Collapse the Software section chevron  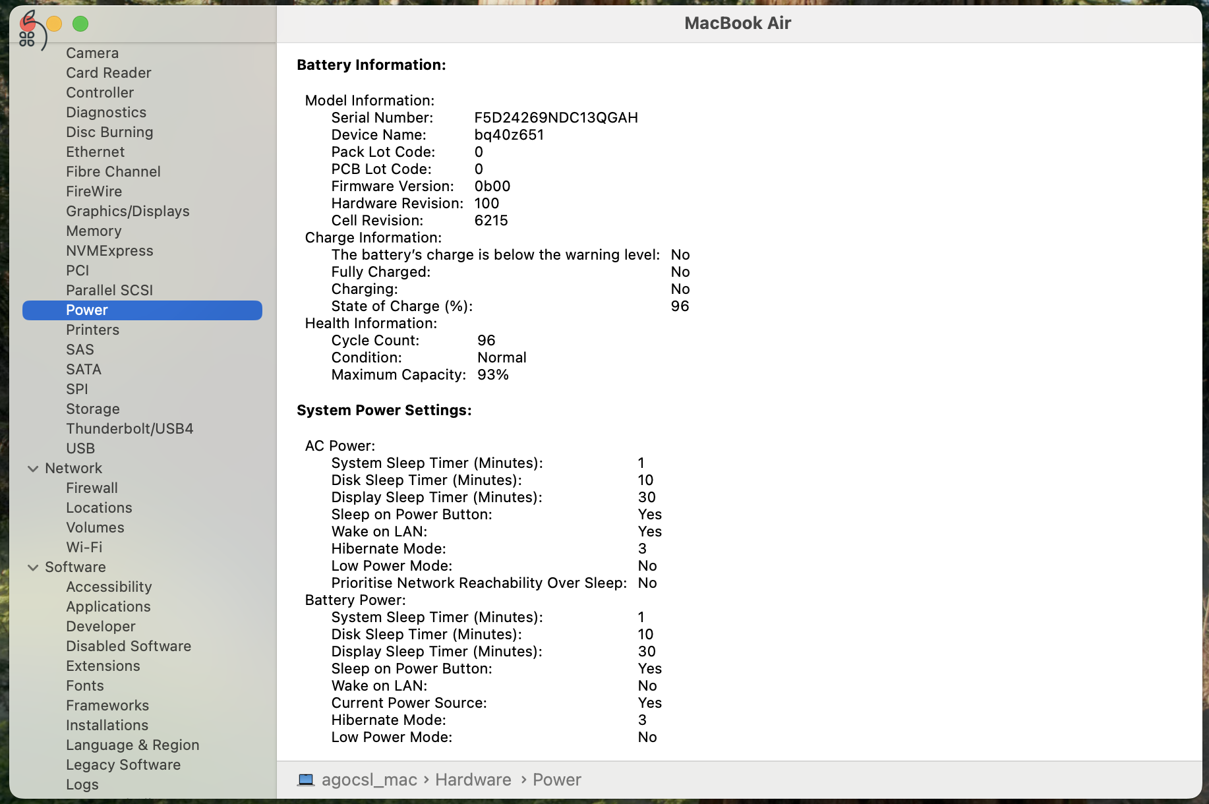33,567
